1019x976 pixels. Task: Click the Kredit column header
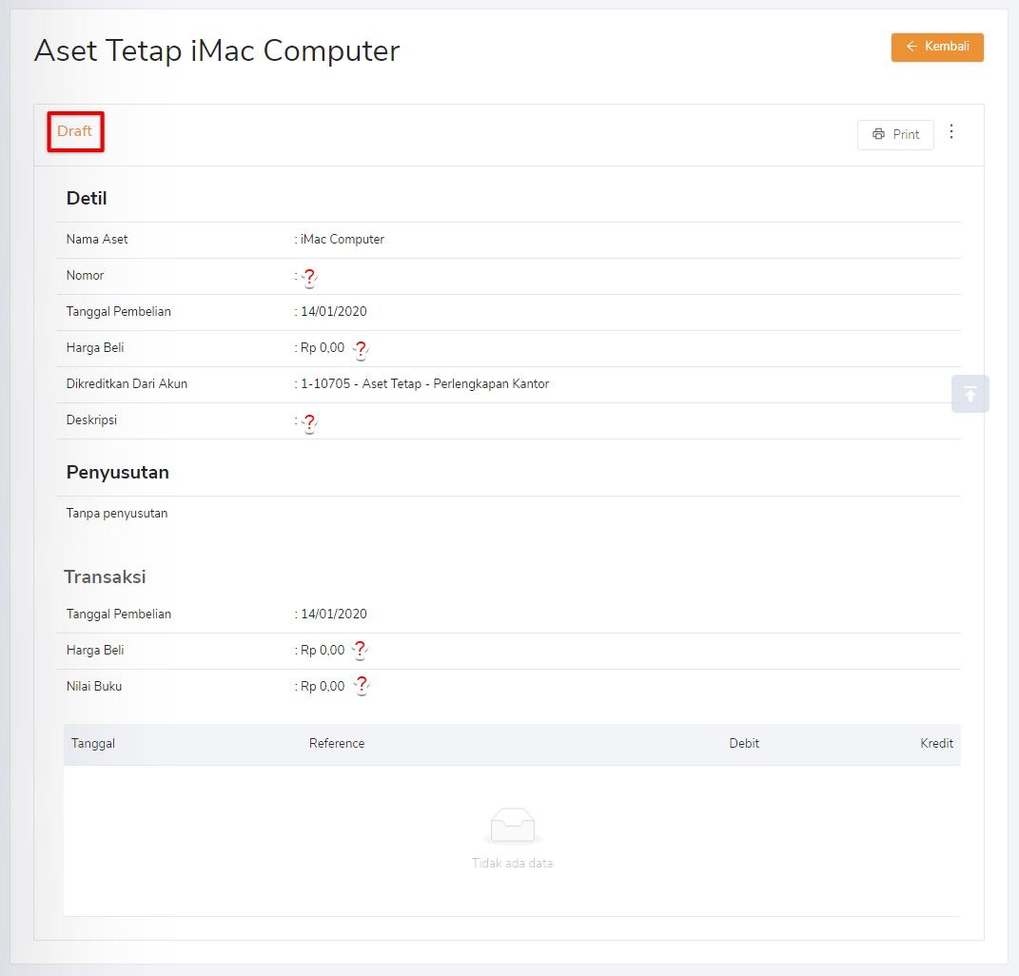pyautogui.click(x=936, y=743)
